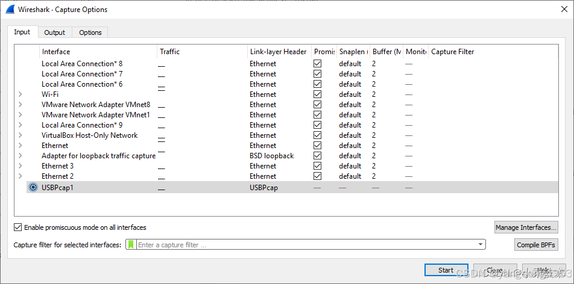Click snaplen default cell for Wi-Fi row
The image size is (574, 284).
(350, 94)
